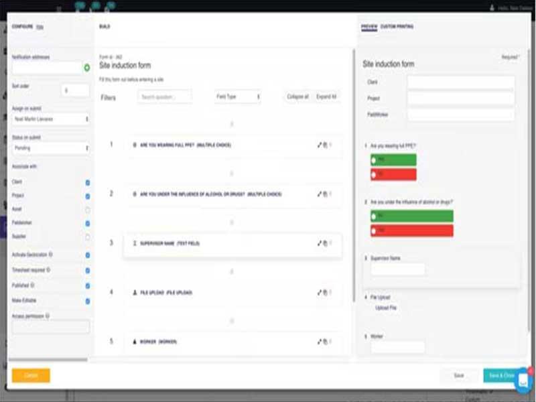Click Upload File in the preview

pyautogui.click(x=386, y=308)
